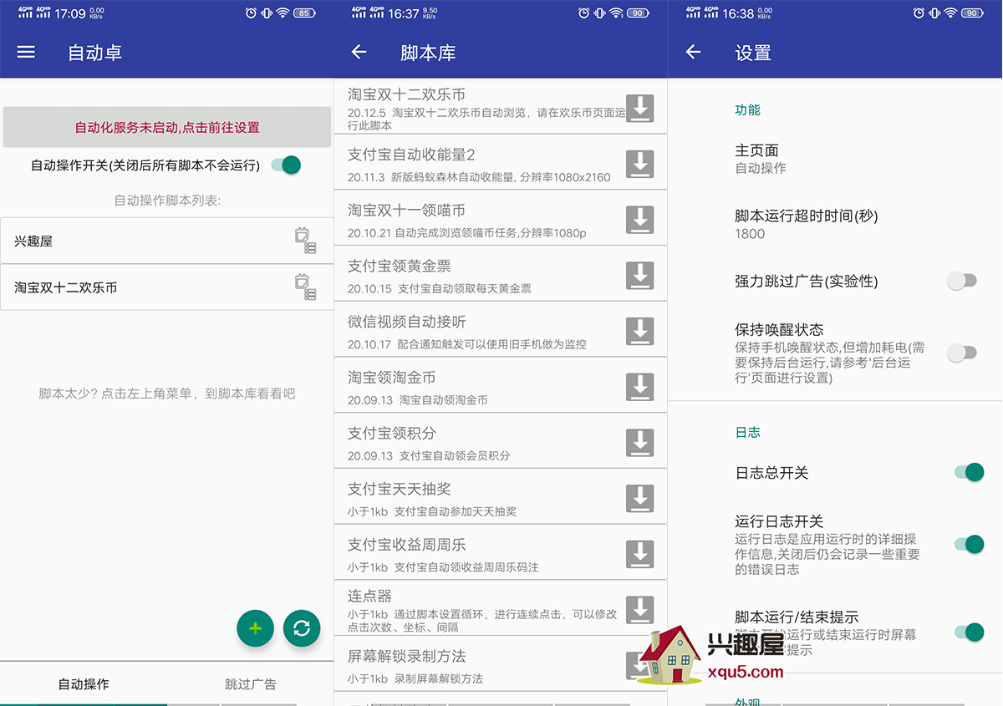Viewport: 1003px width, 706px height.
Task: Download the 支付宝收益周周乐 script
Action: pyautogui.click(x=640, y=554)
